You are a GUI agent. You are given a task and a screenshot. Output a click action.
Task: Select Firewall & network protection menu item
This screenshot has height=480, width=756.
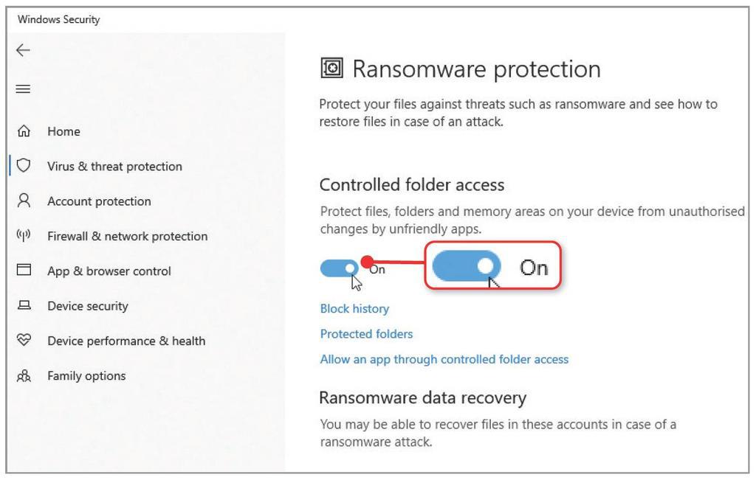pos(127,237)
